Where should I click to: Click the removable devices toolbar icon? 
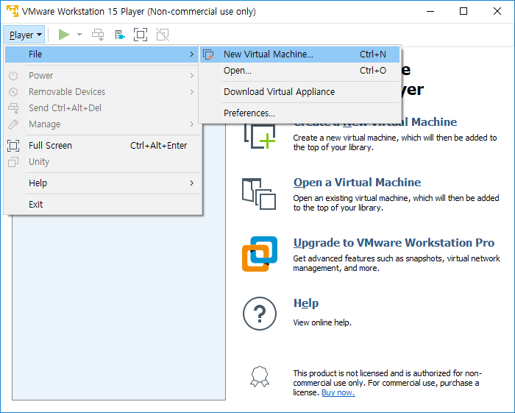coord(120,35)
